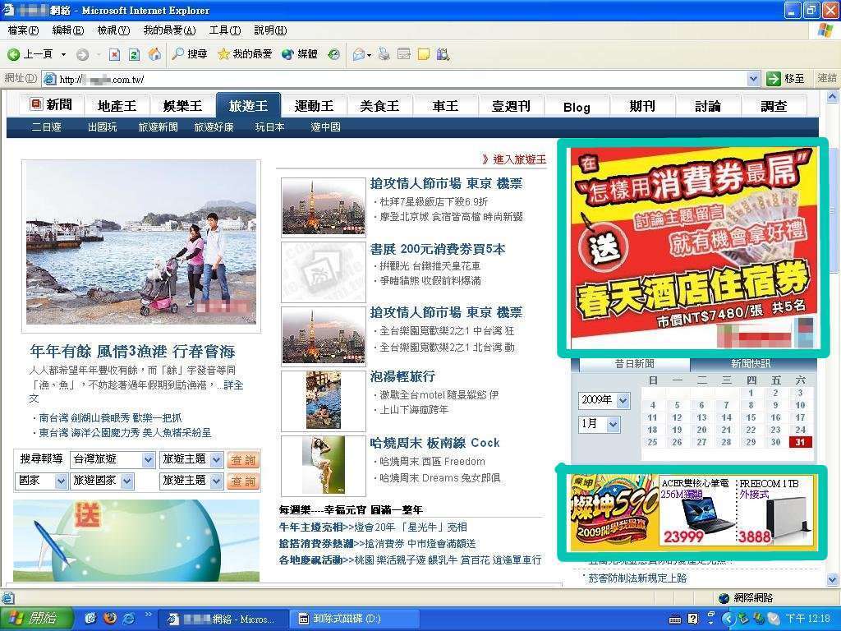
Task: Click the IE Home toolbar icon
Action: coord(154,54)
